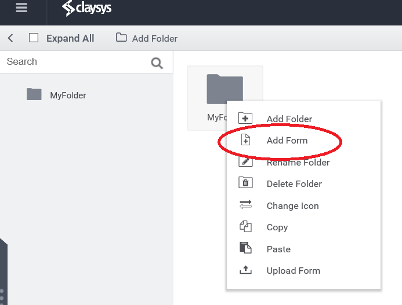The image size is (402, 305).
Task: Click the Copy pages icon
Action: point(245,226)
